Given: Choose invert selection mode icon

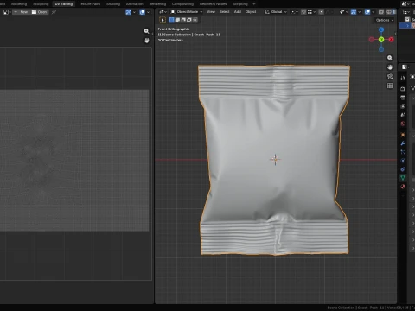Looking at the screenshot, I should (x=189, y=20).
